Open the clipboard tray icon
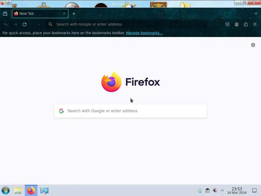 click(207, 190)
